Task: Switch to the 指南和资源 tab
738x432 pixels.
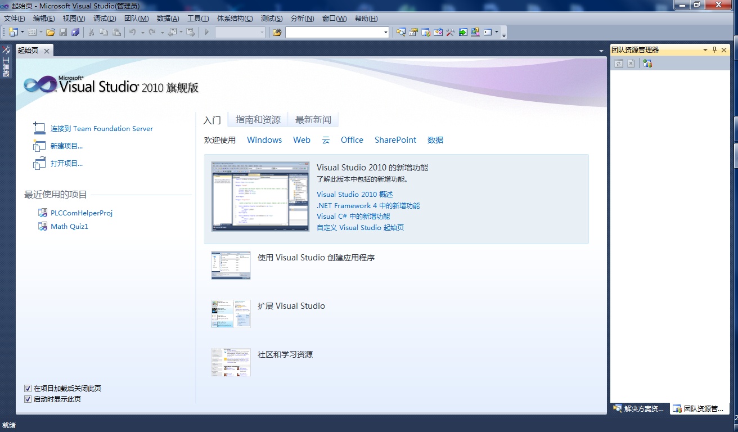Action: tap(258, 119)
